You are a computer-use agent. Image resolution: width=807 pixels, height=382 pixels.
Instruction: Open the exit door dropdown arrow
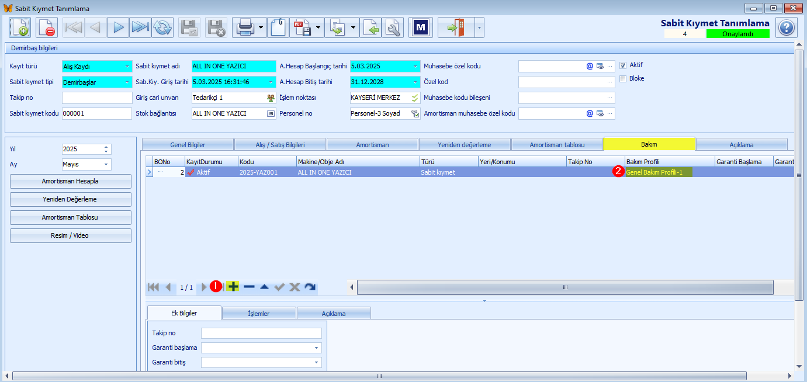(479, 27)
